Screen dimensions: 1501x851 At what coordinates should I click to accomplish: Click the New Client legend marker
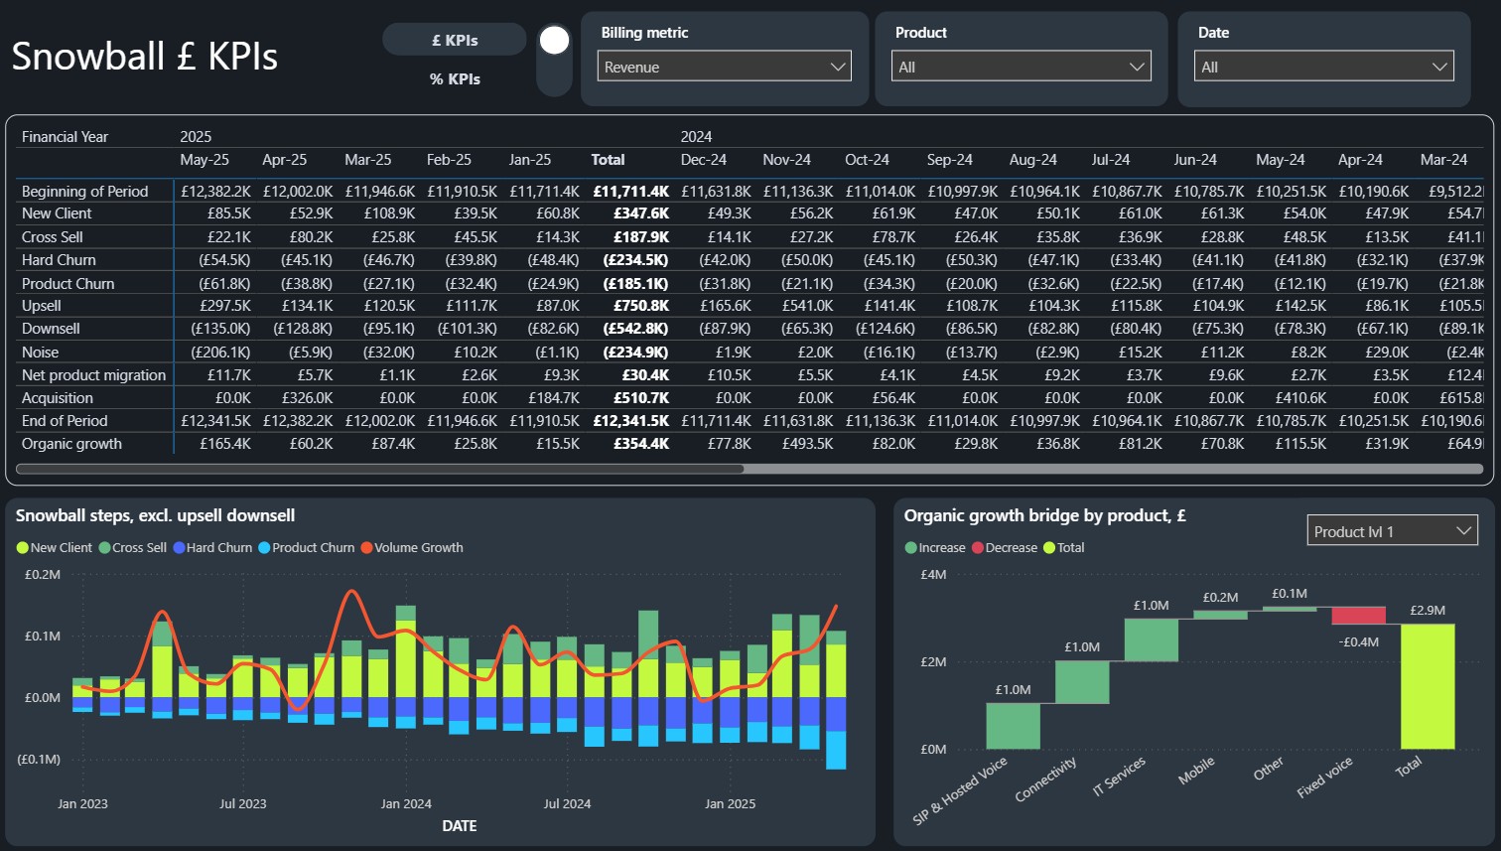coord(23,548)
